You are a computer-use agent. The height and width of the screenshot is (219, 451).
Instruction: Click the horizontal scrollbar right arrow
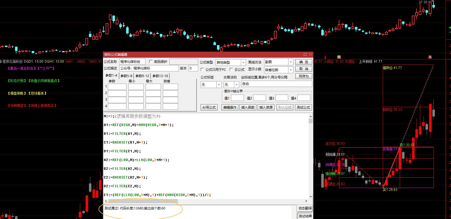pyautogui.click(x=306, y=201)
